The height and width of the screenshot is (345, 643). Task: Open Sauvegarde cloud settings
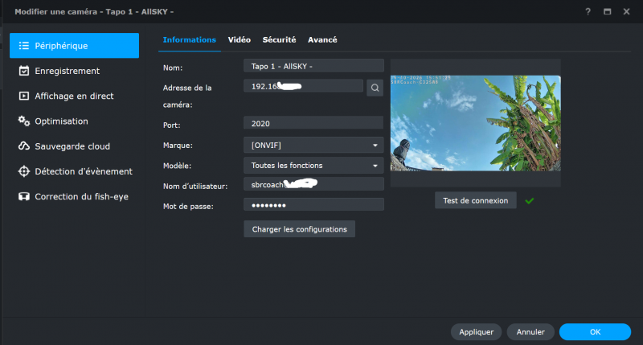pyautogui.click(x=74, y=146)
